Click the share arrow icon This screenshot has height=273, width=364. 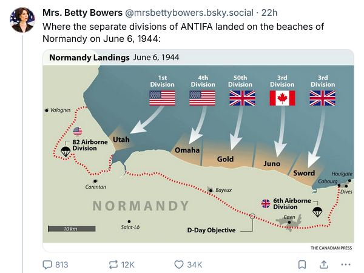click(x=324, y=265)
